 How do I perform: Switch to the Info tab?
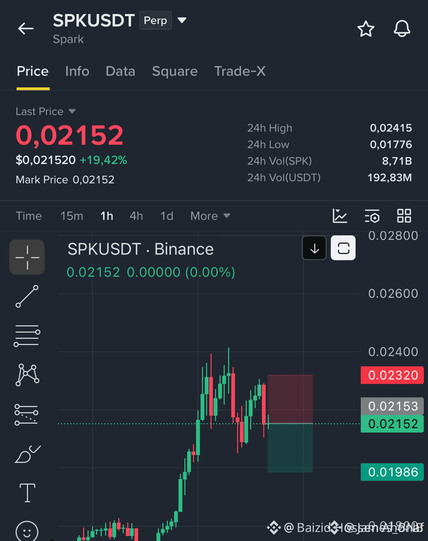coord(77,71)
